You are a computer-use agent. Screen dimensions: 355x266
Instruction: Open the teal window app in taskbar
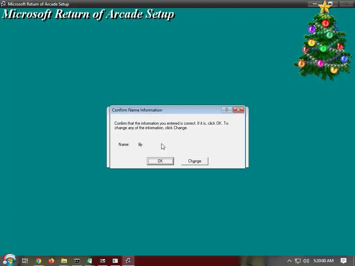pos(115,261)
